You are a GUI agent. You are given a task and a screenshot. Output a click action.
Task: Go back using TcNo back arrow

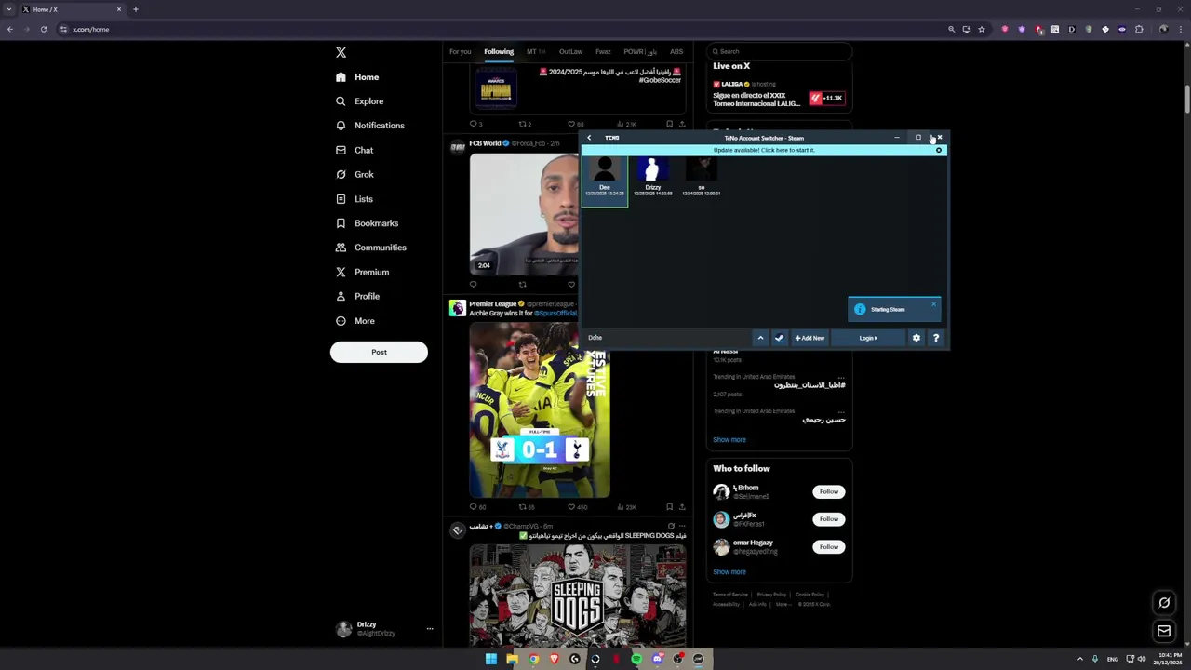tap(589, 138)
